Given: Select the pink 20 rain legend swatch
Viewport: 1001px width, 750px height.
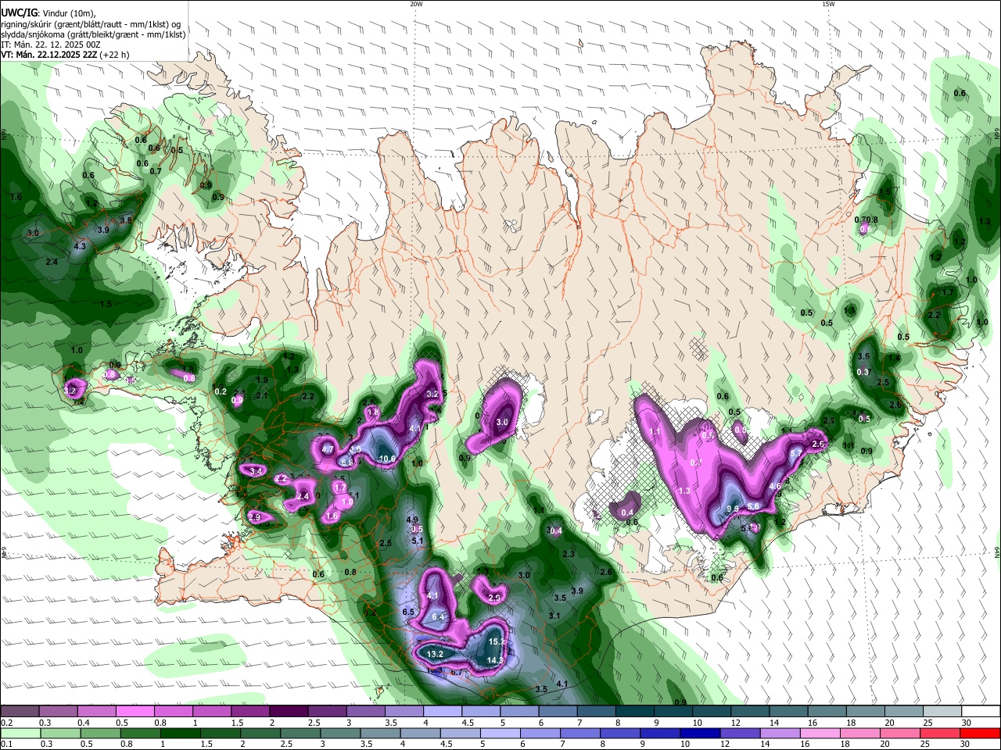Looking at the screenshot, I should coord(899,733).
